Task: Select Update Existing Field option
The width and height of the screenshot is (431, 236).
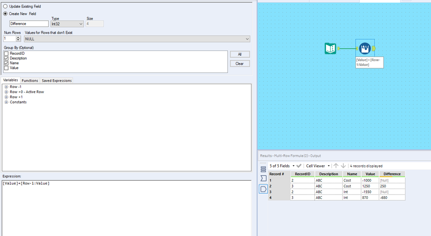Action: [5, 6]
